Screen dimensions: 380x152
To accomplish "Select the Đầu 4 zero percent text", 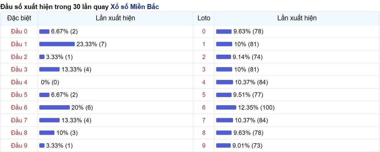I will (x=50, y=82).
